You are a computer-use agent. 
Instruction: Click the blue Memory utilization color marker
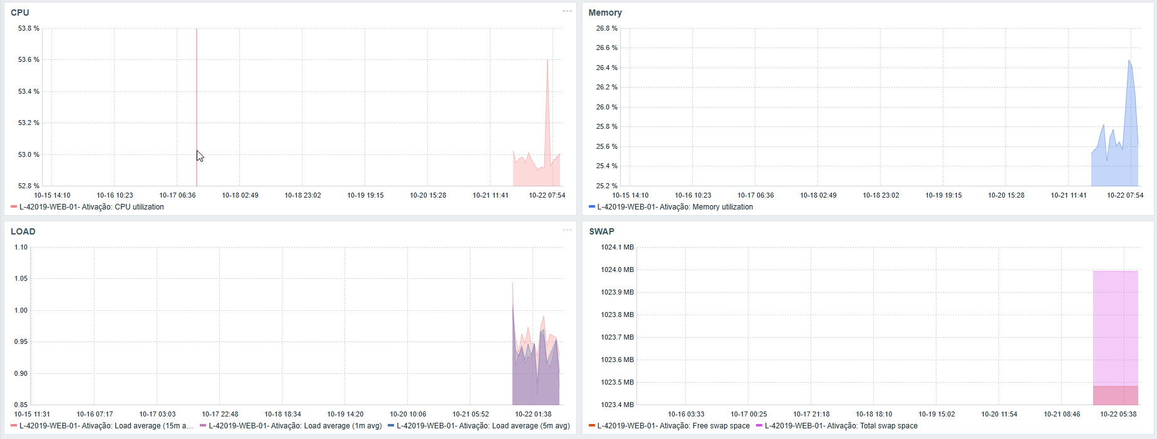pos(592,207)
